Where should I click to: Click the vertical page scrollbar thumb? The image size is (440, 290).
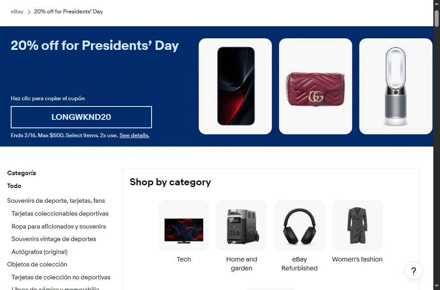pos(436,17)
